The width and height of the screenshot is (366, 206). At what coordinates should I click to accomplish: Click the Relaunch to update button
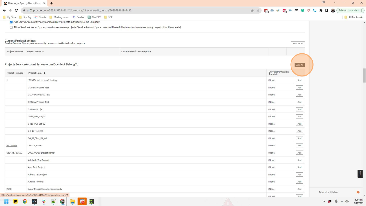350,10
